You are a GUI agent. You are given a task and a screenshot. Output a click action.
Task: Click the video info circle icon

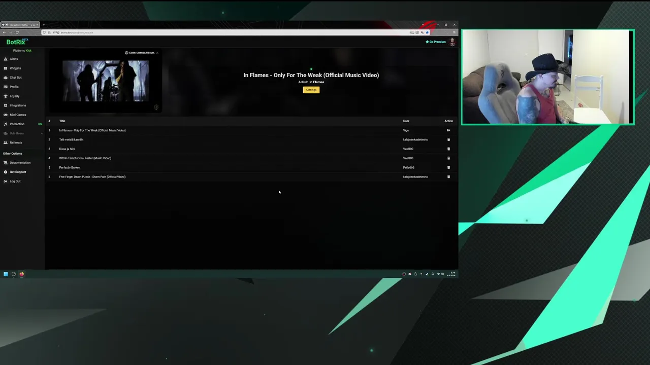click(126, 53)
